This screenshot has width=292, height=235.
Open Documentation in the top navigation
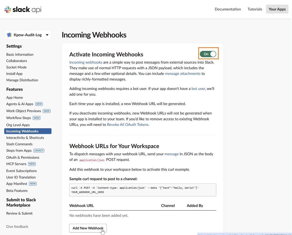click(228, 9)
